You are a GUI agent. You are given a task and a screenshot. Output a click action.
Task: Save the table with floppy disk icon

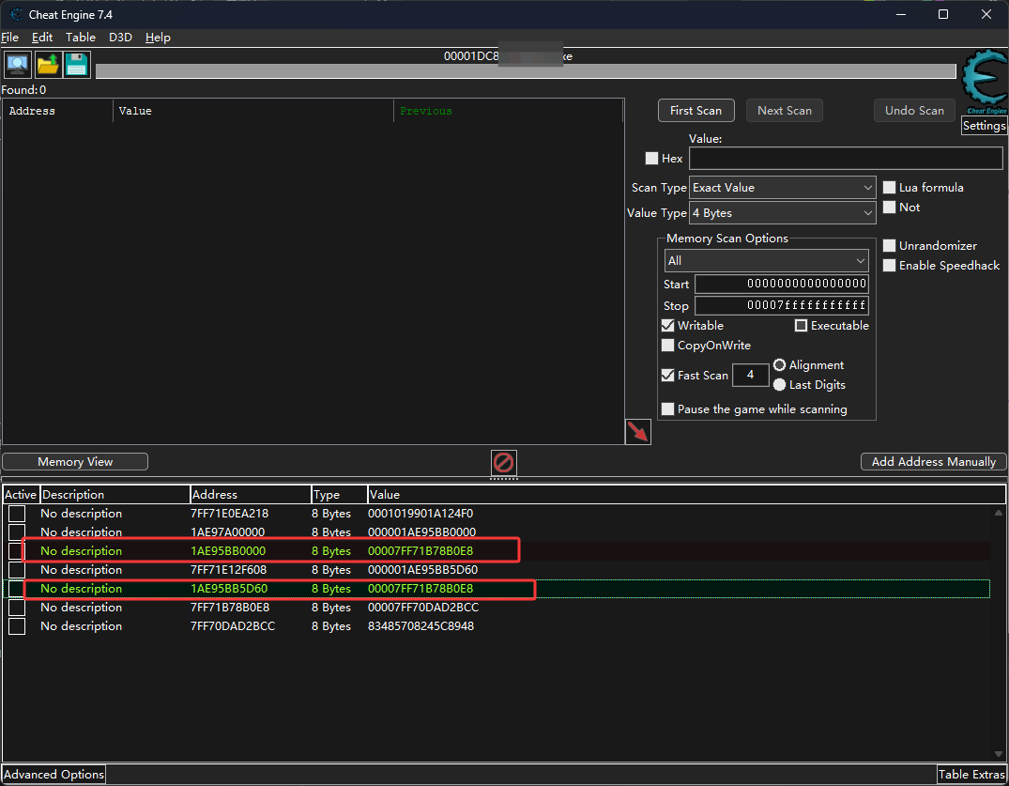point(77,65)
